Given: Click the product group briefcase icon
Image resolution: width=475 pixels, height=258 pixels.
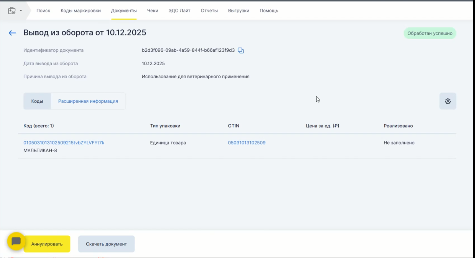Looking at the screenshot, I should 12,11.
